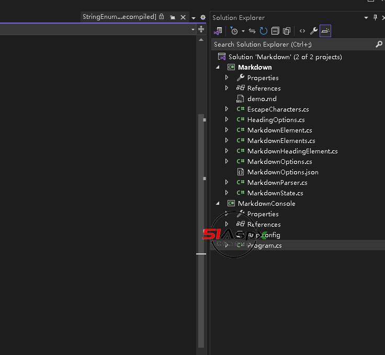Expand References under the Markdown project
Screen dimensions: 385x355
click(227, 88)
